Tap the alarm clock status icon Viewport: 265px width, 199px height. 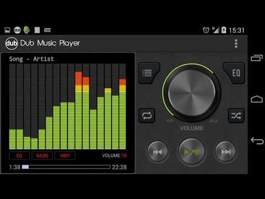coord(206,30)
